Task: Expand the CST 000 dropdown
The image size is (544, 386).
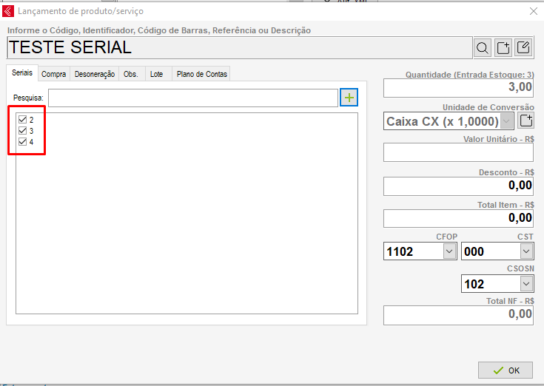Action: click(x=525, y=251)
